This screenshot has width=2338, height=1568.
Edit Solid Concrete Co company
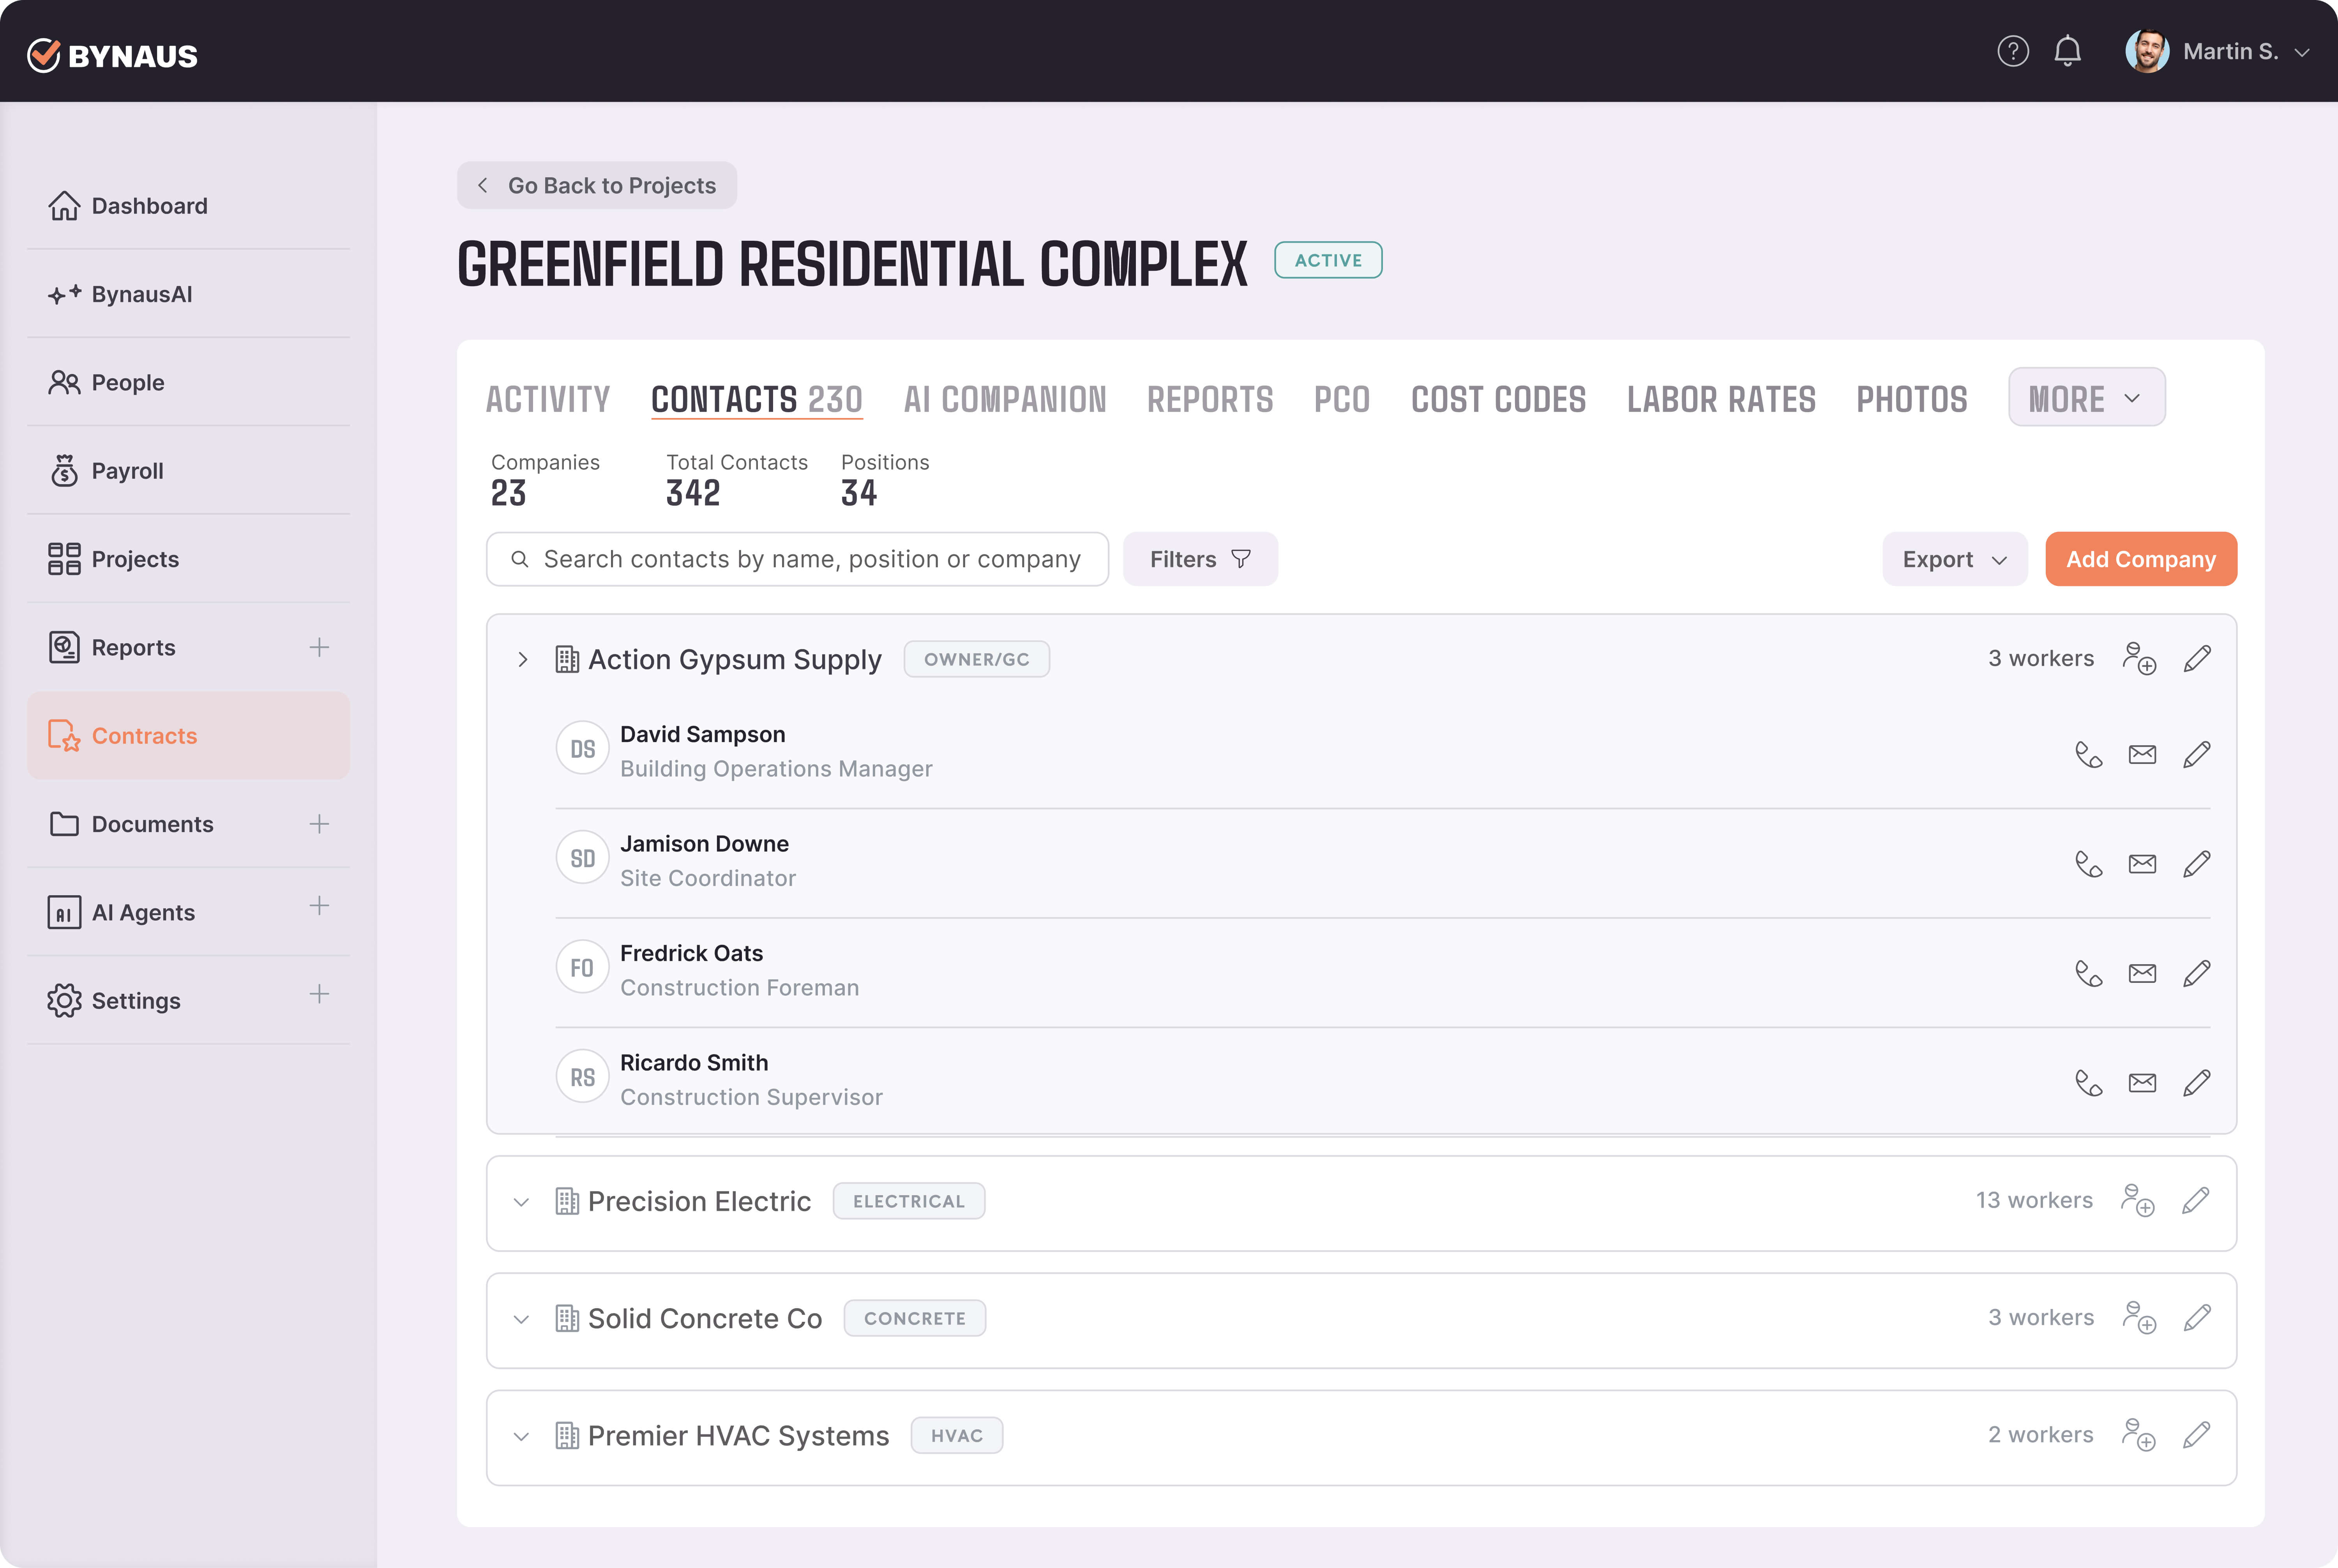tap(2196, 1318)
